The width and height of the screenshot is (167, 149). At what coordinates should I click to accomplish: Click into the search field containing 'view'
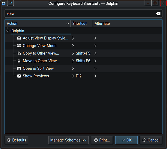point(81,13)
